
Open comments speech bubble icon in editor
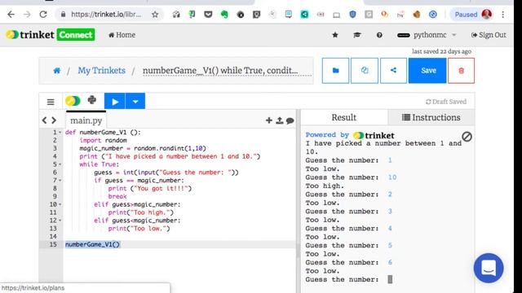(x=290, y=120)
